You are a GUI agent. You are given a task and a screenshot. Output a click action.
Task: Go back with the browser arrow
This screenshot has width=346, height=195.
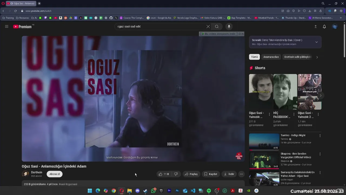pyautogui.click(x=3, y=11)
